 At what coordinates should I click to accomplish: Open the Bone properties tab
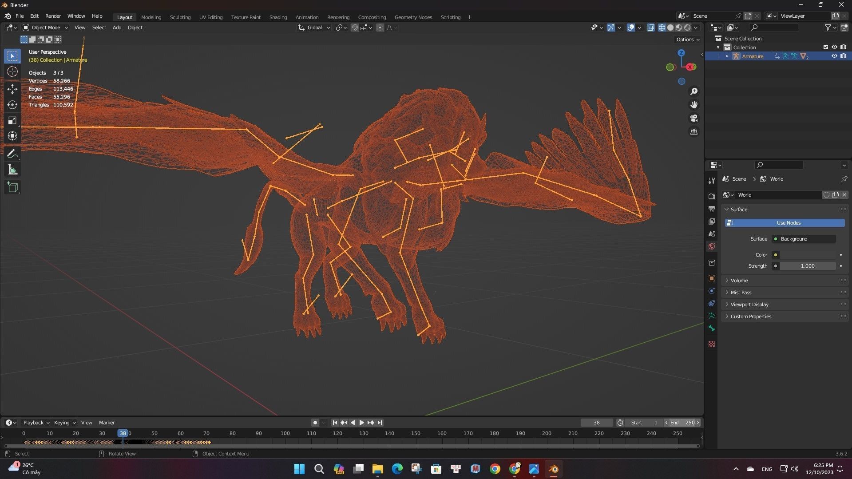coord(712,328)
